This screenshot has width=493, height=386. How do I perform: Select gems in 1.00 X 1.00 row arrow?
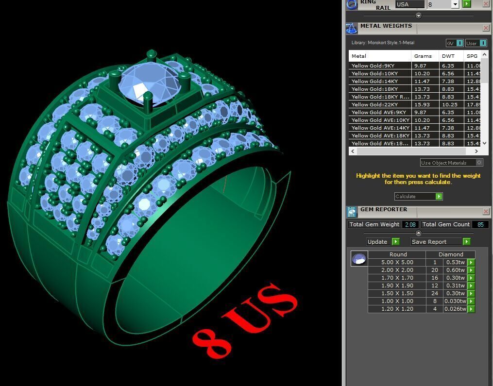point(471,301)
